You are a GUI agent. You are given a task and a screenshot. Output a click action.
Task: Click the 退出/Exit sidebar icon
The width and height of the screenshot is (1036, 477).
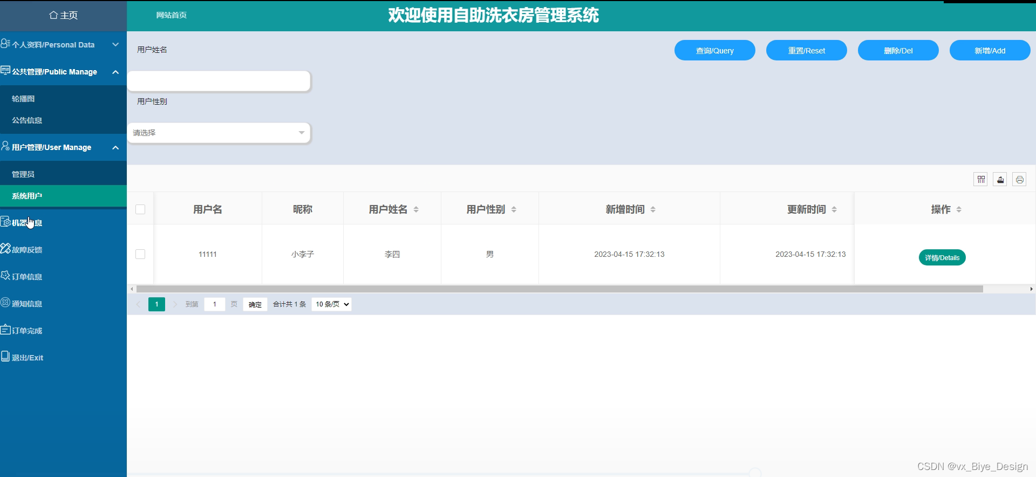5,356
